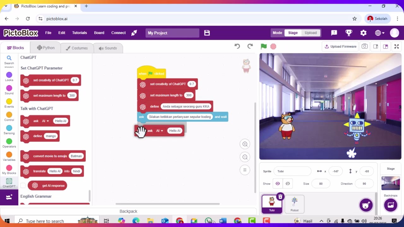The height and width of the screenshot is (227, 404).
Task: Enter full screen stage mode
Action: click(x=397, y=46)
